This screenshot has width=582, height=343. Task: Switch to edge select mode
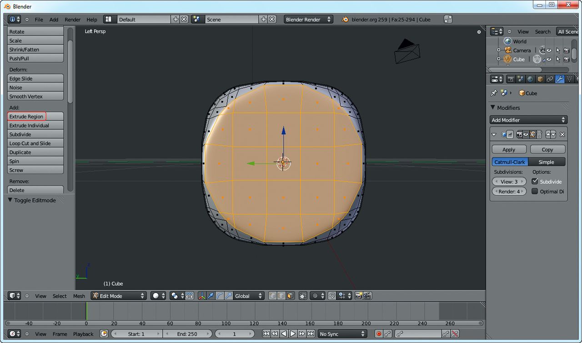(281, 296)
